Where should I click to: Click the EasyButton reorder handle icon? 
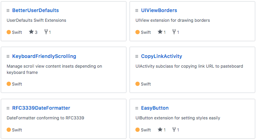[x=137, y=108]
